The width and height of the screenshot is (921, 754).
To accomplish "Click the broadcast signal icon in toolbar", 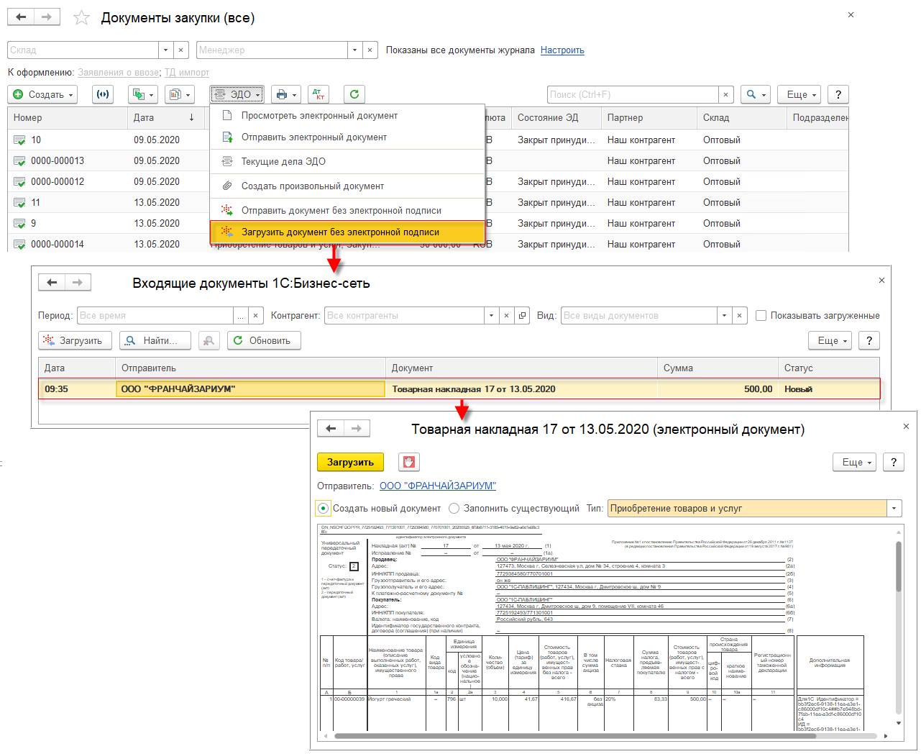I will click(104, 94).
